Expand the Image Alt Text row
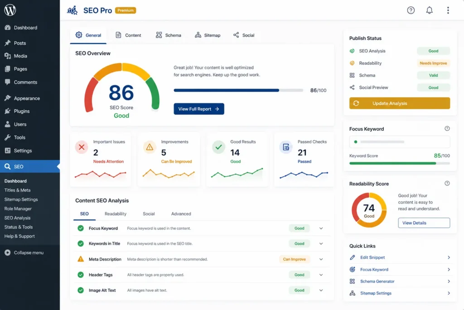Screen dimensions: 464x310 [321, 290]
